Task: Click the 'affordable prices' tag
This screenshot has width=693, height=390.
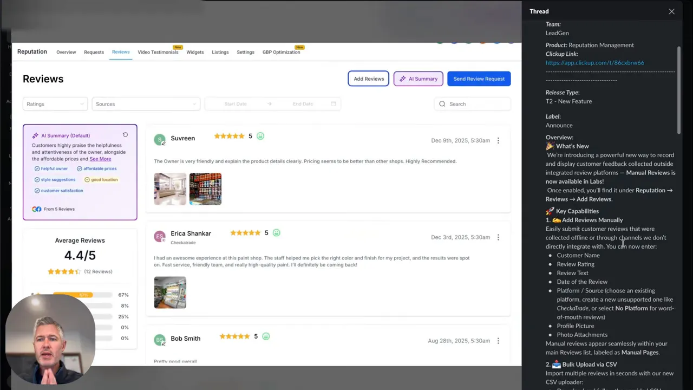Action: click(x=97, y=168)
